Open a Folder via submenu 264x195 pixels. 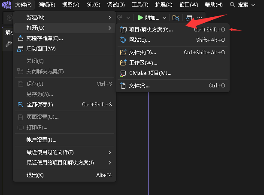tap(143, 53)
